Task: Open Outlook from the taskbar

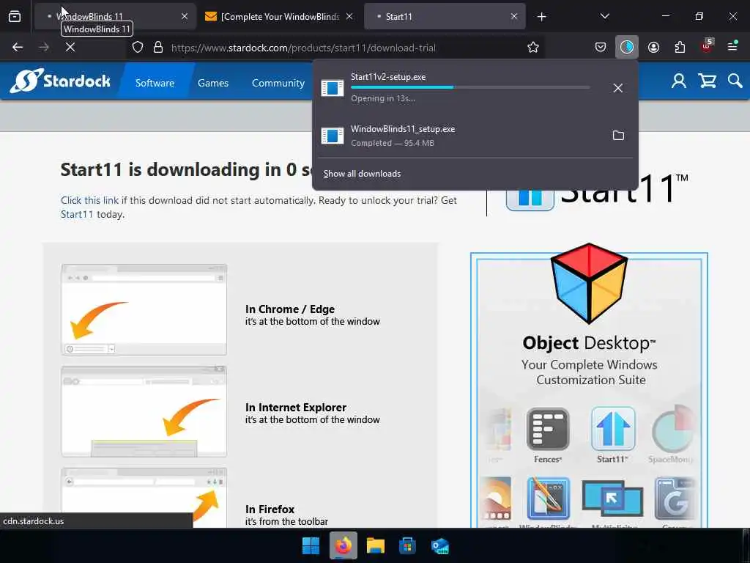Action: [440, 545]
